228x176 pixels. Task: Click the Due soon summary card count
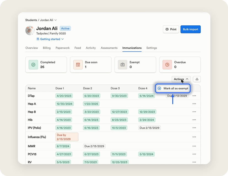point(86,67)
